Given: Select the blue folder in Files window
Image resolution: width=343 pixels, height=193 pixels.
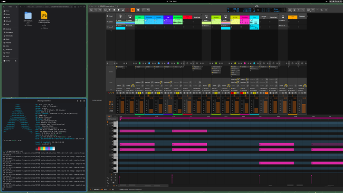Looking at the screenshot, I should coord(28,16).
